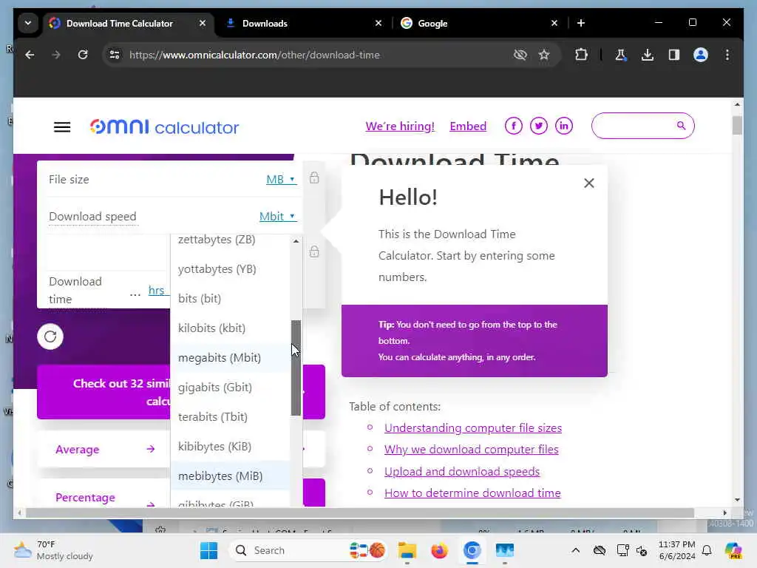Click the magnifier icon in site search
The height and width of the screenshot is (568, 757).
pos(681,126)
